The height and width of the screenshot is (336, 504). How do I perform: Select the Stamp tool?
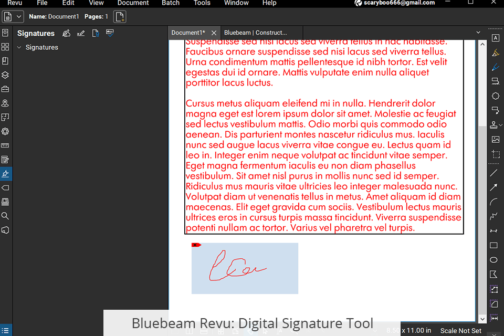click(x=493, y=125)
